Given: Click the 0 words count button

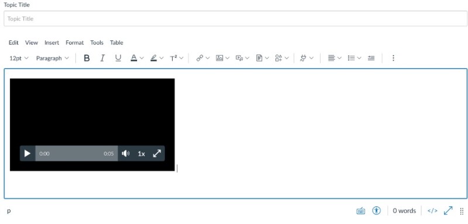Looking at the screenshot, I should click(404, 211).
